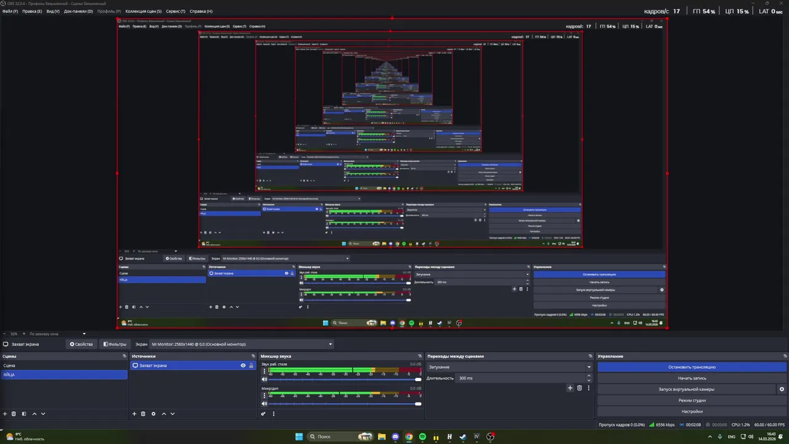Open the Затухание transition dropdown
The image size is (789, 444).
pos(510,367)
